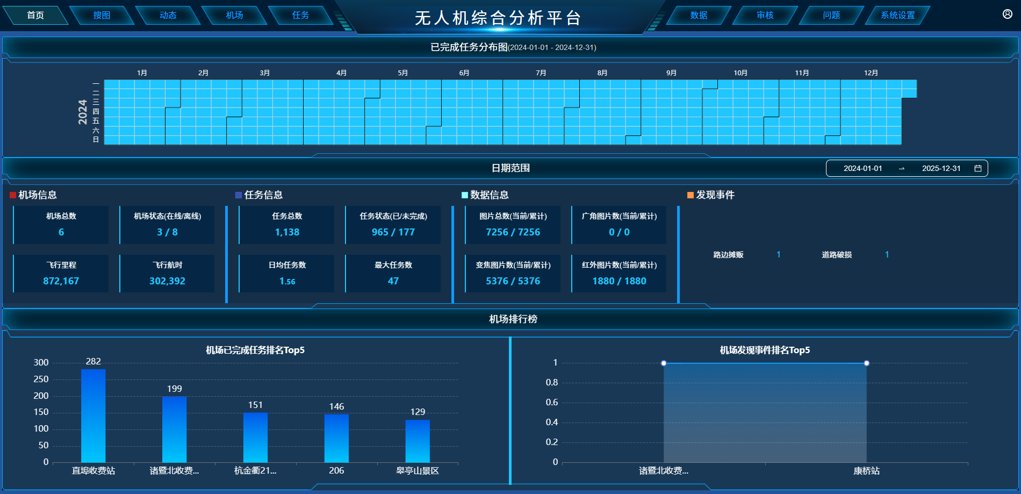The width and height of the screenshot is (1021, 494).
Task: Open the 数据 menu tab
Action: point(699,15)
